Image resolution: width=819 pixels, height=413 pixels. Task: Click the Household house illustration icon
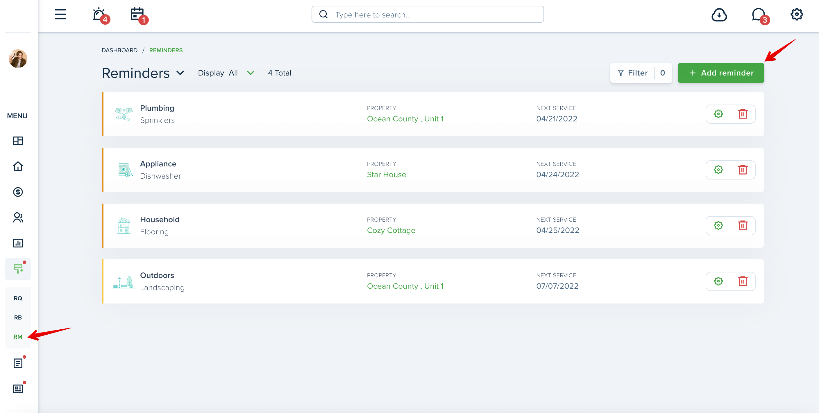[x=124, y=226]
